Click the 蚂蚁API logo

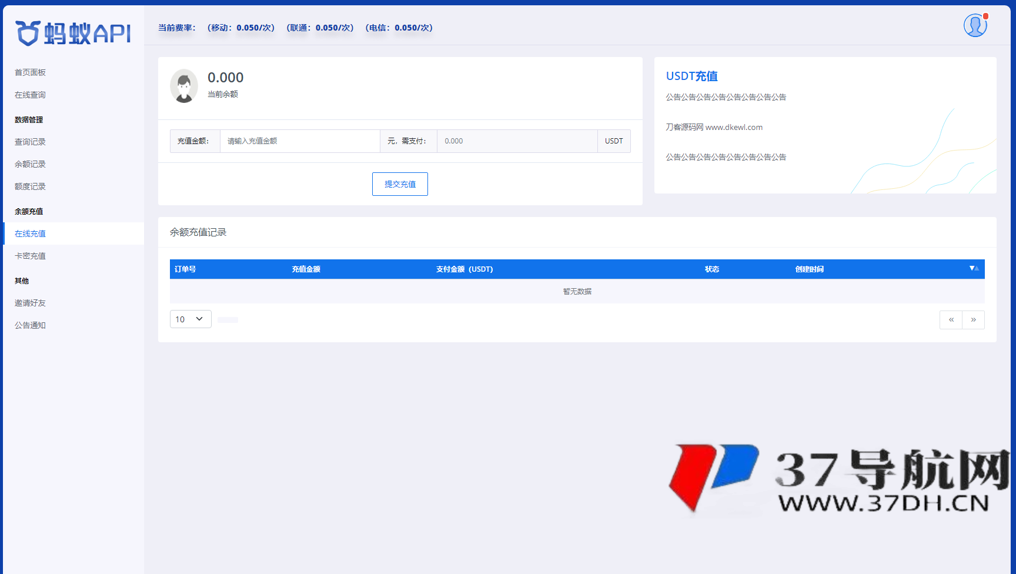click(72, 34)
